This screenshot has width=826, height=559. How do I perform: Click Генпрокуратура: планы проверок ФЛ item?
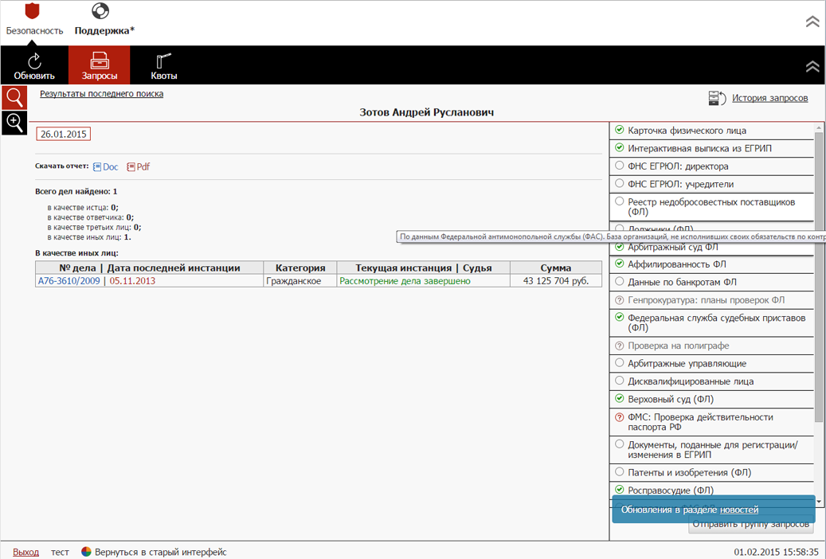tap(711, 300)
